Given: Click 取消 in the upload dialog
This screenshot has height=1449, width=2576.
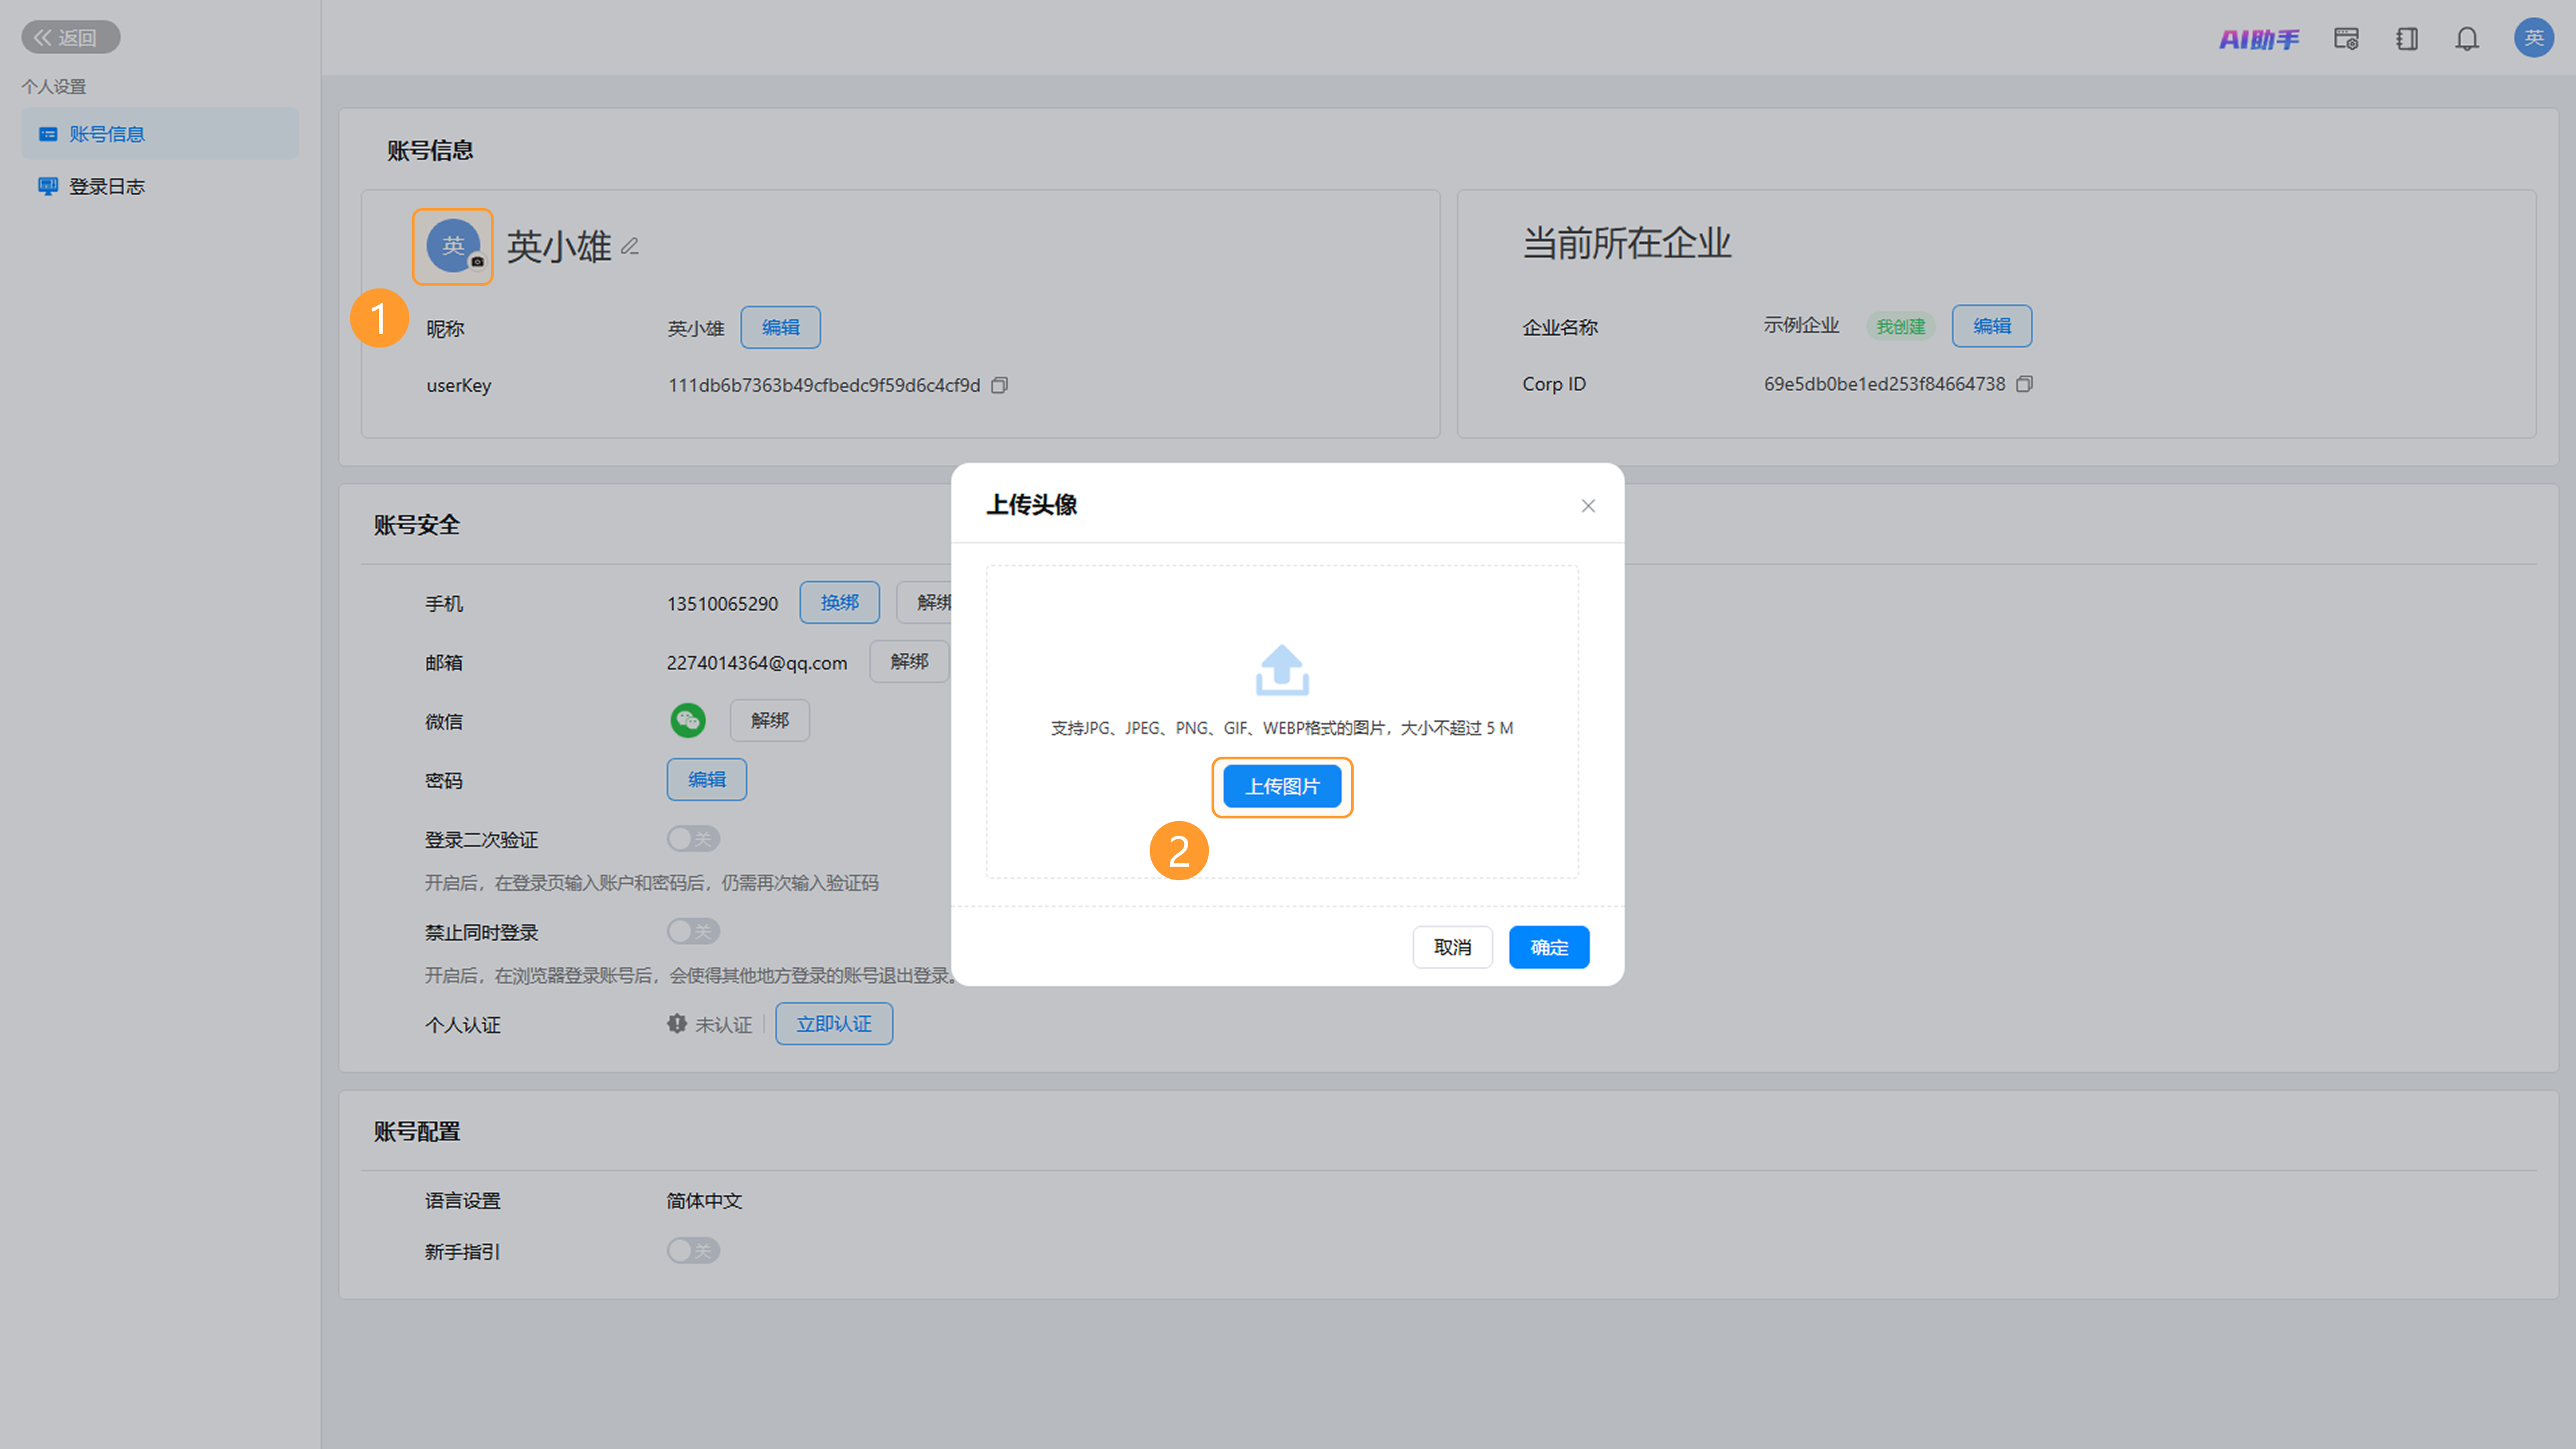Looking at the screenshot, I should coord(1452,947).
